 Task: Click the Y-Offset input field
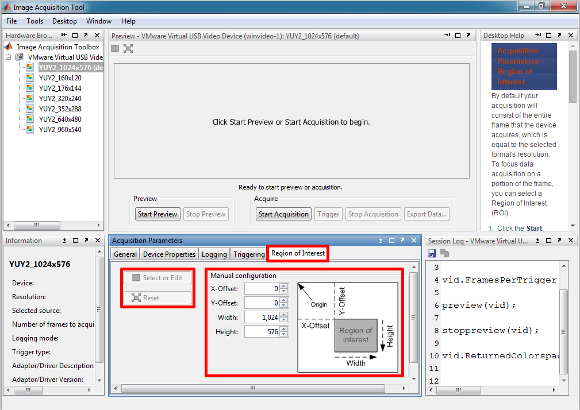click(262, 303)
